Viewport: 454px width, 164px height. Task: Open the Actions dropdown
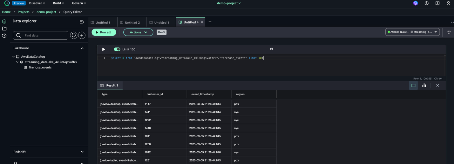[138, 32]
